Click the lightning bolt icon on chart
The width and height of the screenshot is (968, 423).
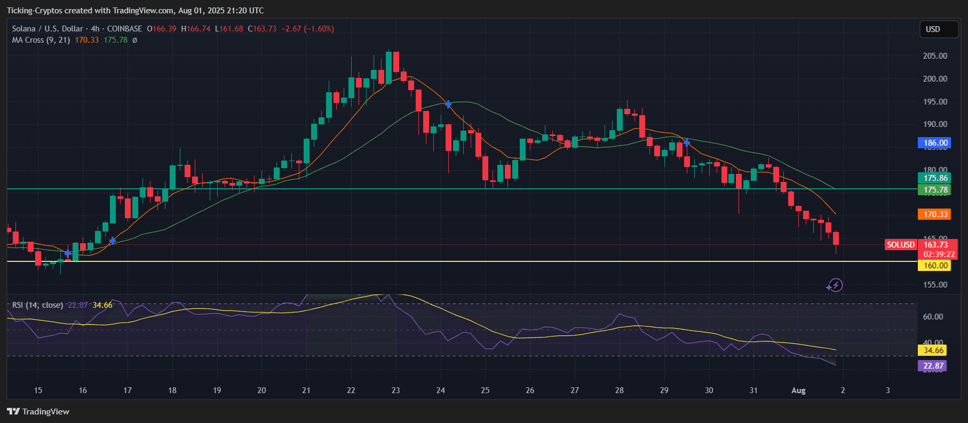click(x=835, y=285)
